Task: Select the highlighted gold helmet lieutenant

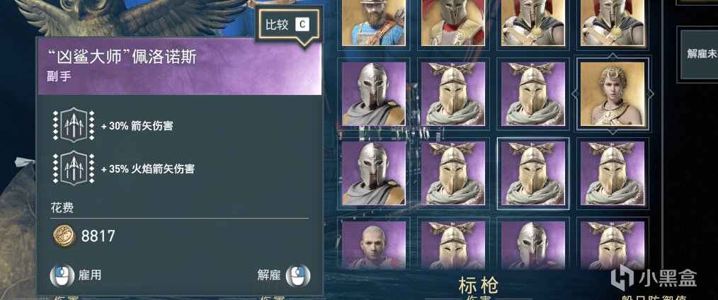Action: 533,173
